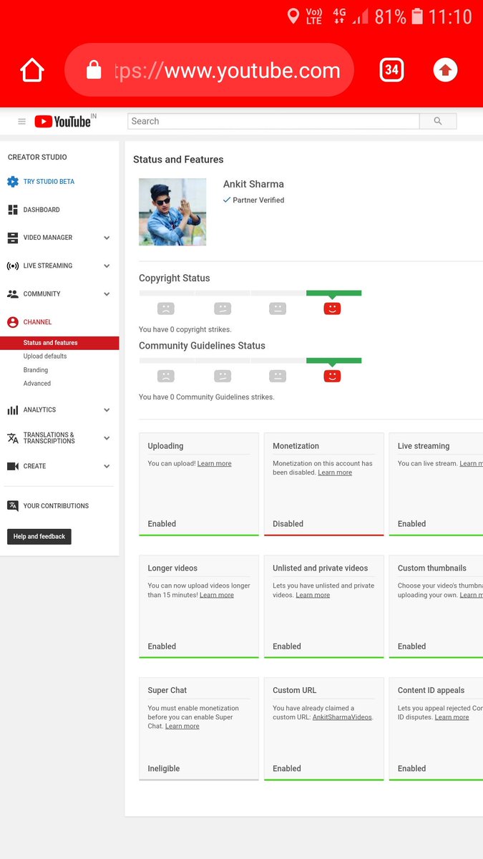Click Learn more in Uploading card

(215, 464)
